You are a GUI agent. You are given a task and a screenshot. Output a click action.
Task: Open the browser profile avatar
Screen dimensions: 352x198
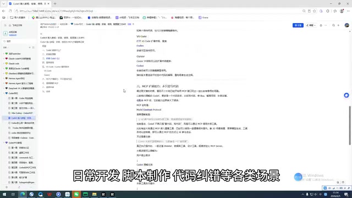click(x=342, y=11)
